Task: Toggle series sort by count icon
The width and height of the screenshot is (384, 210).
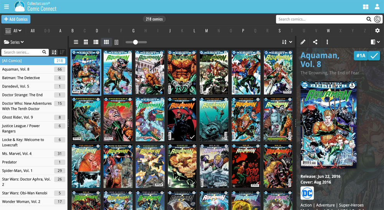Action: (62, 52)
